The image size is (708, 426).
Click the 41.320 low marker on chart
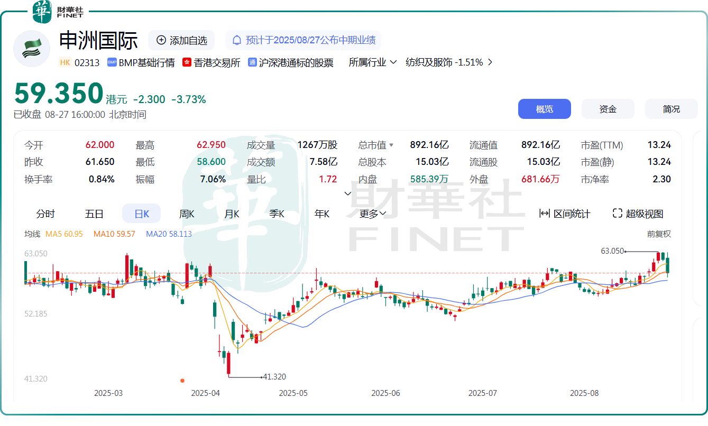click(274, 377)
